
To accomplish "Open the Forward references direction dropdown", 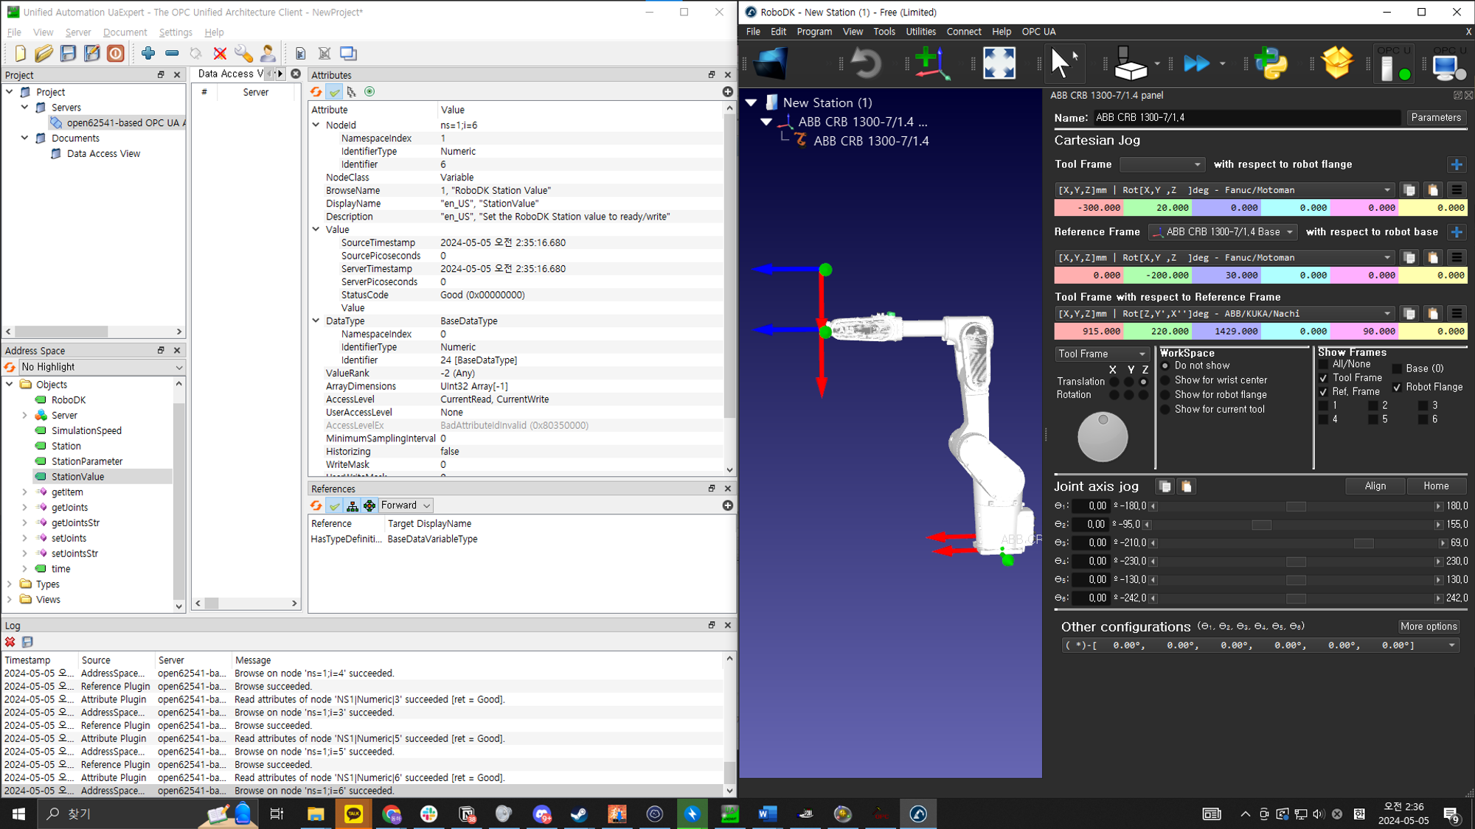I will pos(406,506).
